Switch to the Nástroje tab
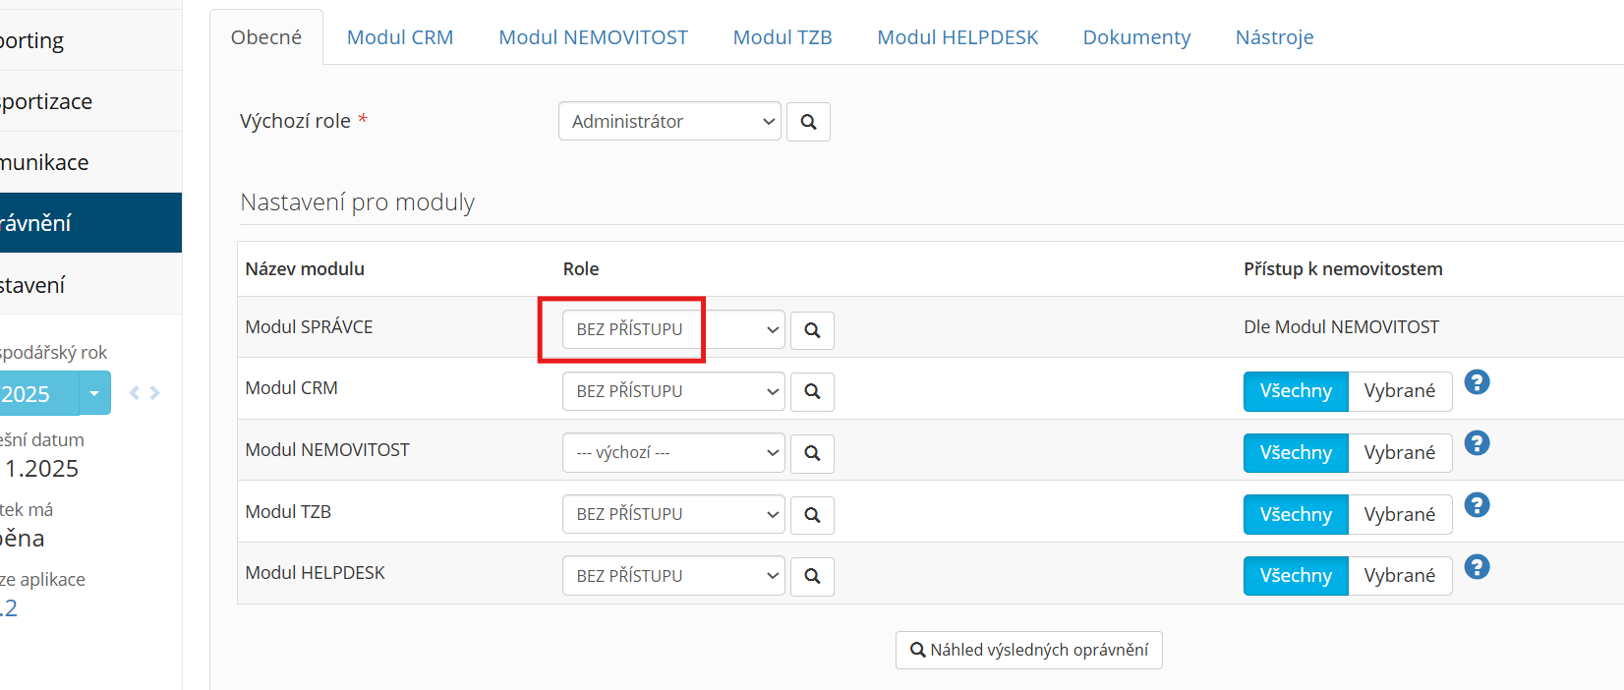 coord(1274,37)
